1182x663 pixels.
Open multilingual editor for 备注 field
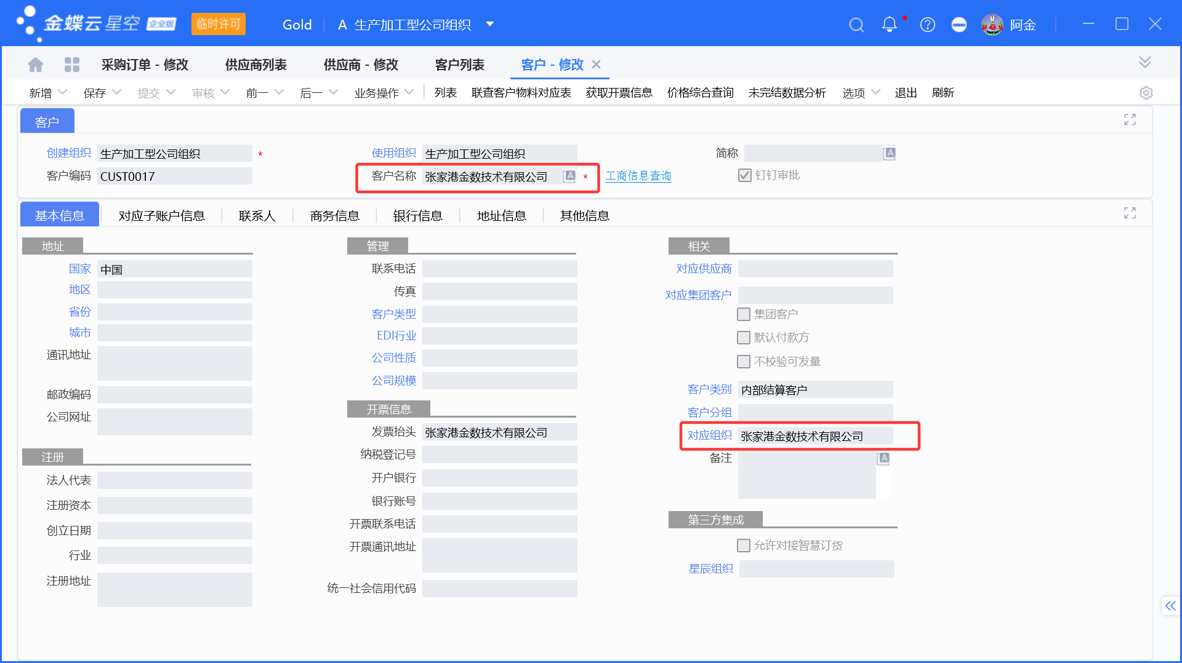pos(883,458)
